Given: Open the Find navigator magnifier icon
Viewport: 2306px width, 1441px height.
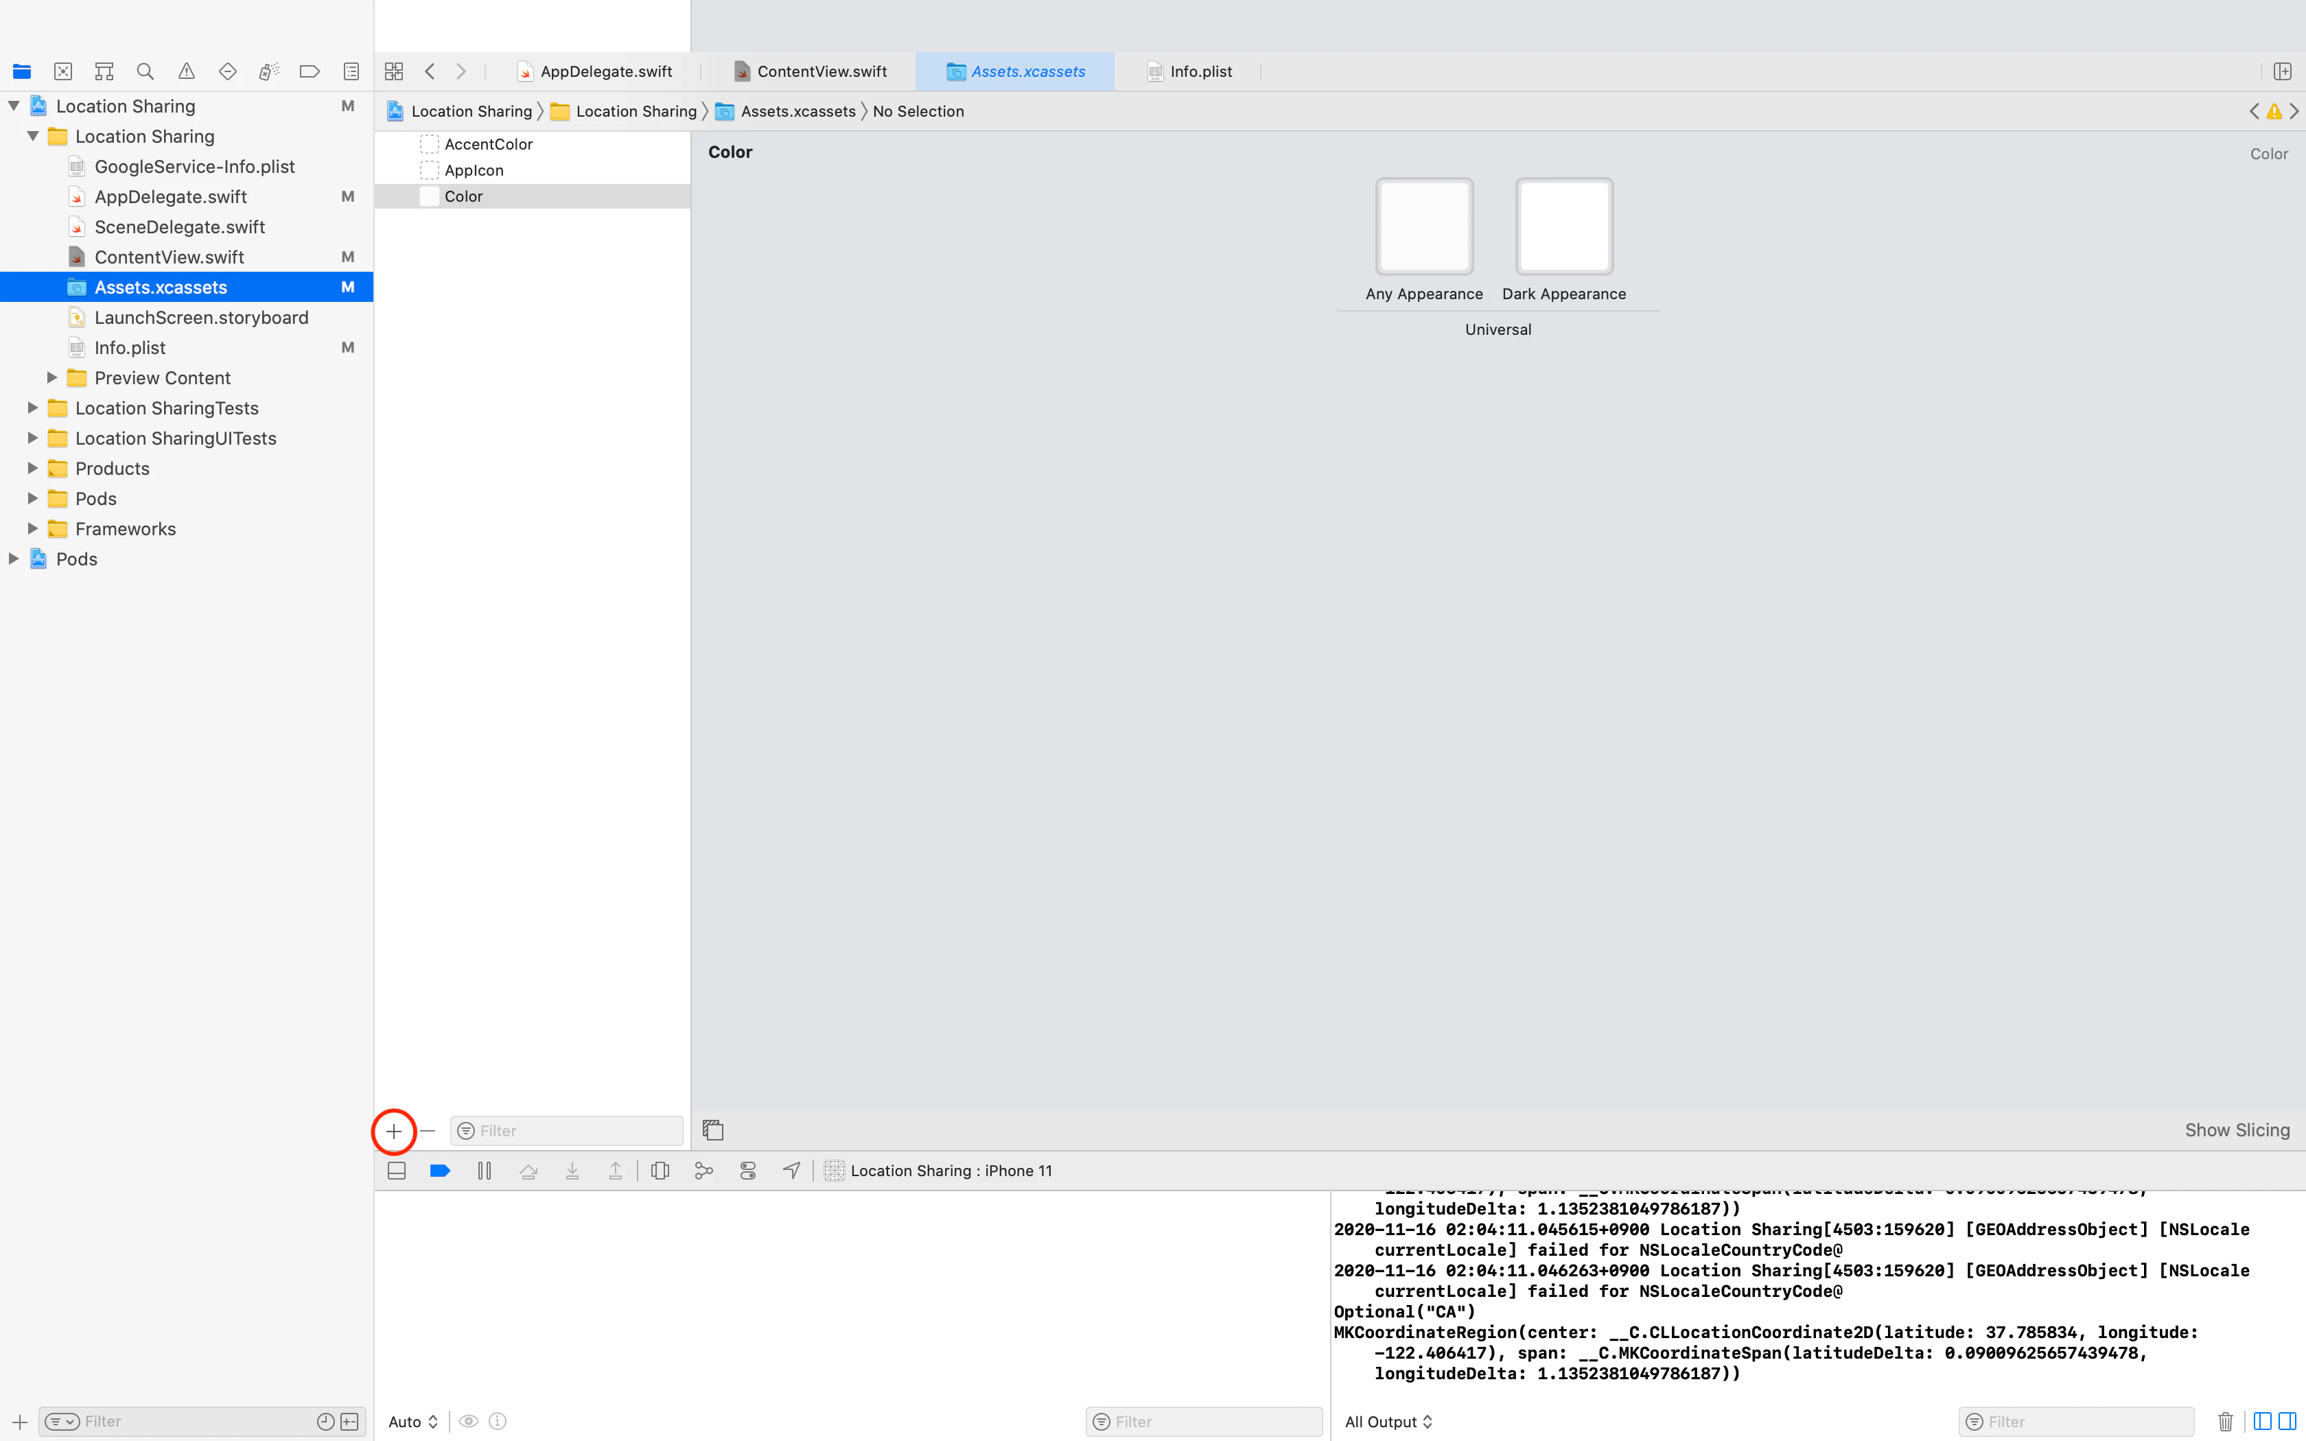Looking at the screenshot, I should click(x=145, y=71).
